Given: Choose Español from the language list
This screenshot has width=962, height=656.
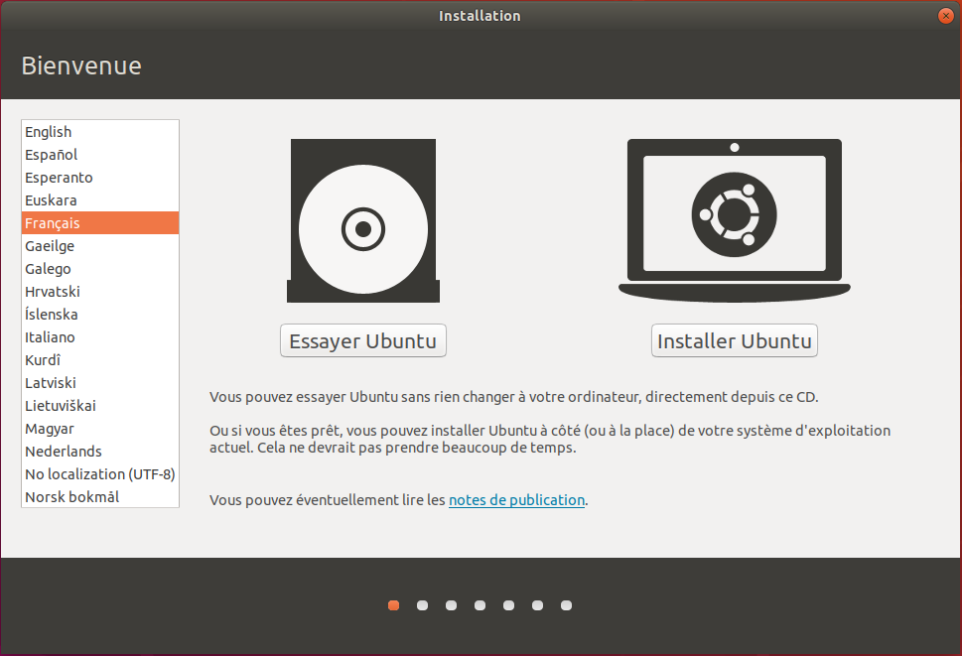Looking at the screenshot, I should [52, 155].
